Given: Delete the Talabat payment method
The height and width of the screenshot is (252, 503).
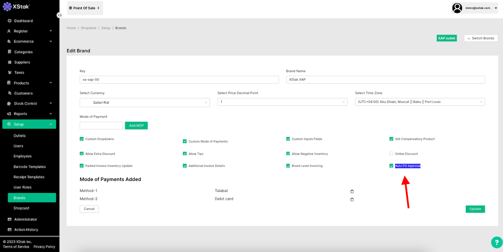Looking at the screenshot, I should (x=352, y=191).
